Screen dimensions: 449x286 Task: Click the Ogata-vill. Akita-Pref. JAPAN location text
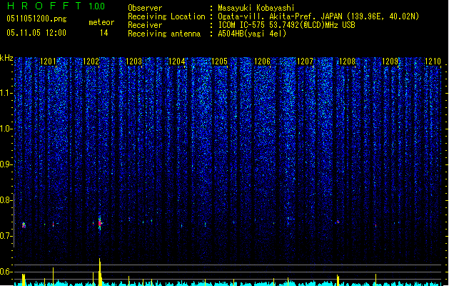[x=318, y=16]
